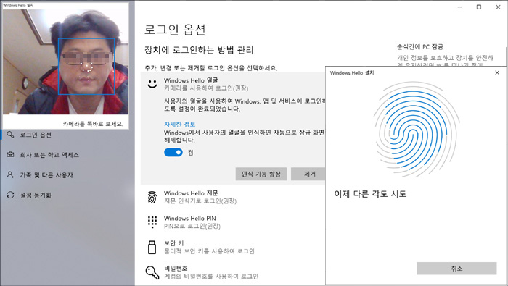Click the 장치에 로그인하는 방법 관리 heading

(199, 50)
